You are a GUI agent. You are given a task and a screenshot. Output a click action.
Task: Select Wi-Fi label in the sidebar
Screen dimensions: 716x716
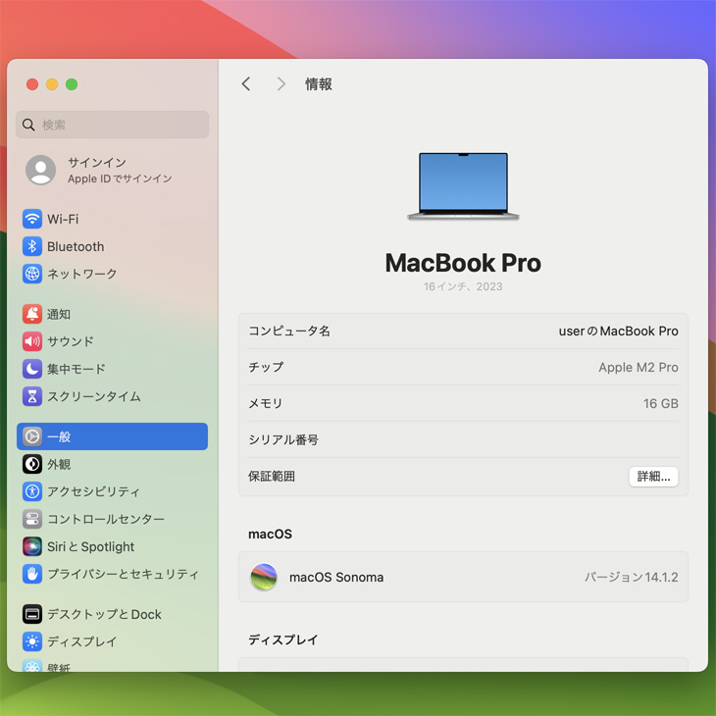63,219
